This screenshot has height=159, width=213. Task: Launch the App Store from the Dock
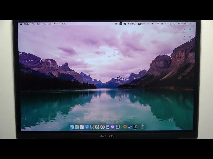click(x=87, y=127)
